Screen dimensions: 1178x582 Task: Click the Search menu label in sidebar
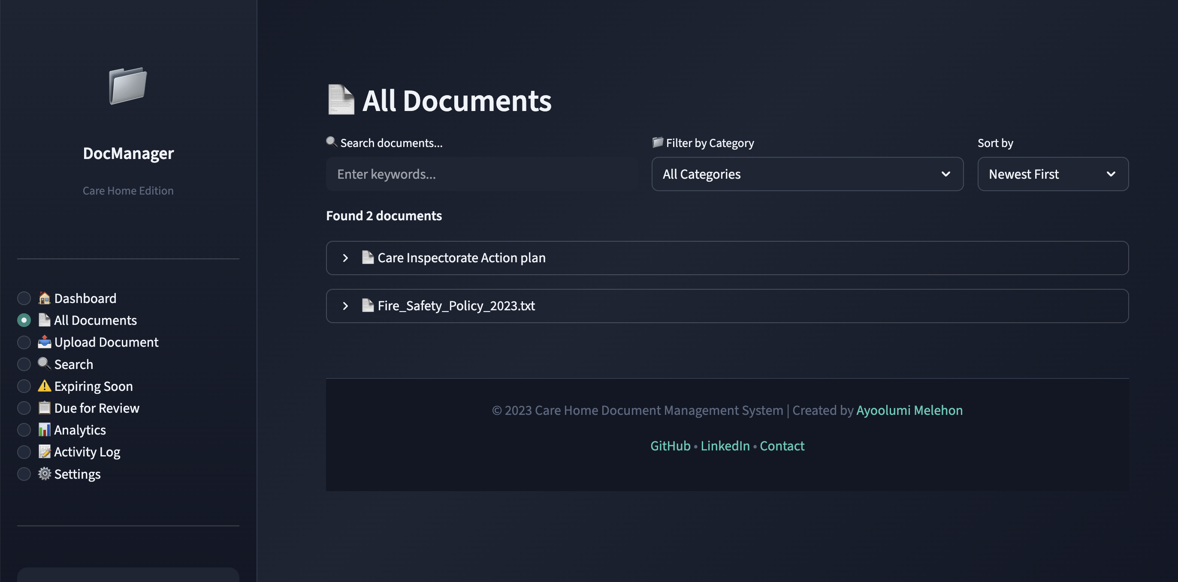74,364
